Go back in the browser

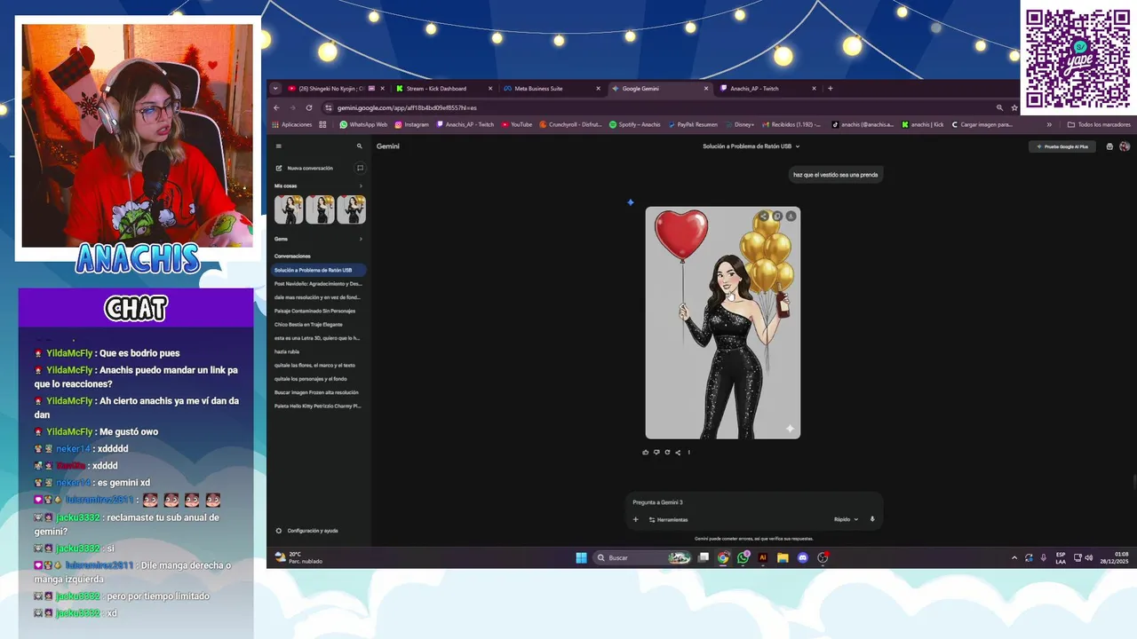tap(276, 107)
